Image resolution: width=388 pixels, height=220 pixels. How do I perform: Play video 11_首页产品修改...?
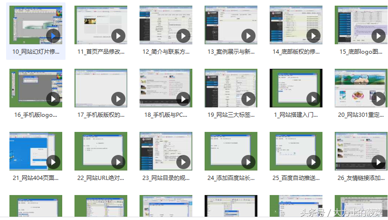(118, 36)
